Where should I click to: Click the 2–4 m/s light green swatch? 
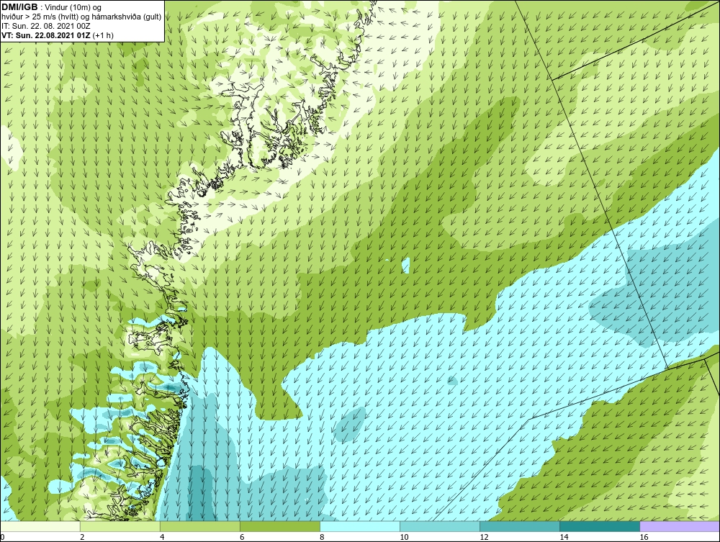[x=120, y=526]
